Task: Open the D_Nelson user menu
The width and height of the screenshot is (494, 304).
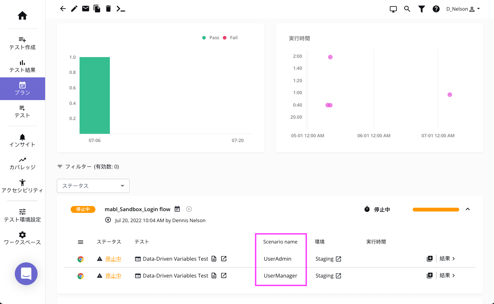Action: 463,9
